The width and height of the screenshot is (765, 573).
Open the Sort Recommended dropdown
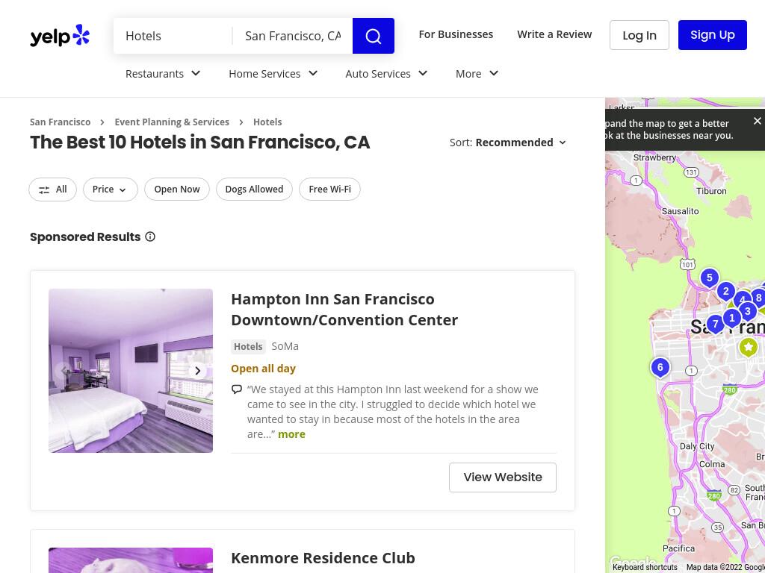pos(508,143)
